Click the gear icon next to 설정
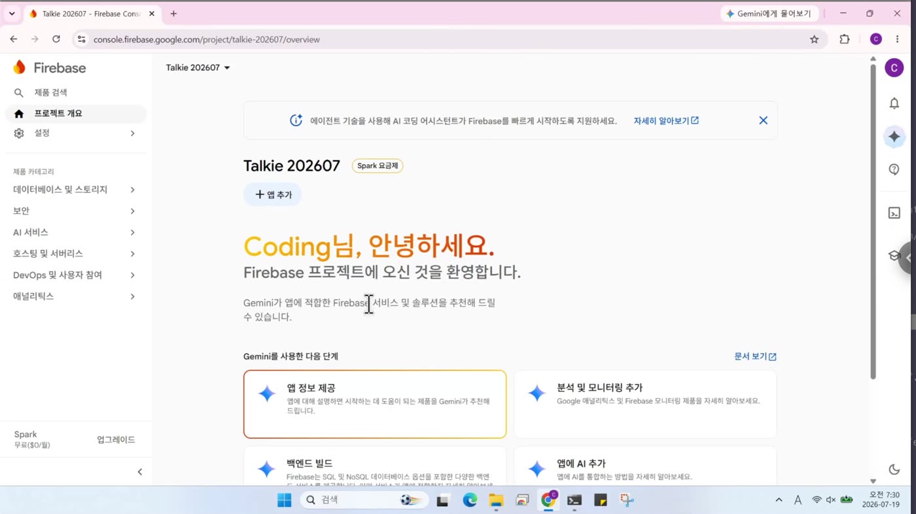916x514 pixels. pyautogui.click(x=19, y=133)
